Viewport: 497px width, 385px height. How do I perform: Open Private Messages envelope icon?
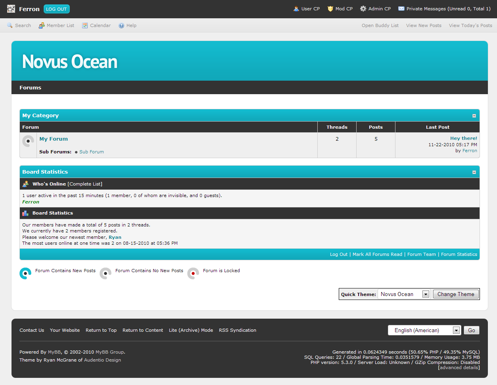[x=401, y=9]
